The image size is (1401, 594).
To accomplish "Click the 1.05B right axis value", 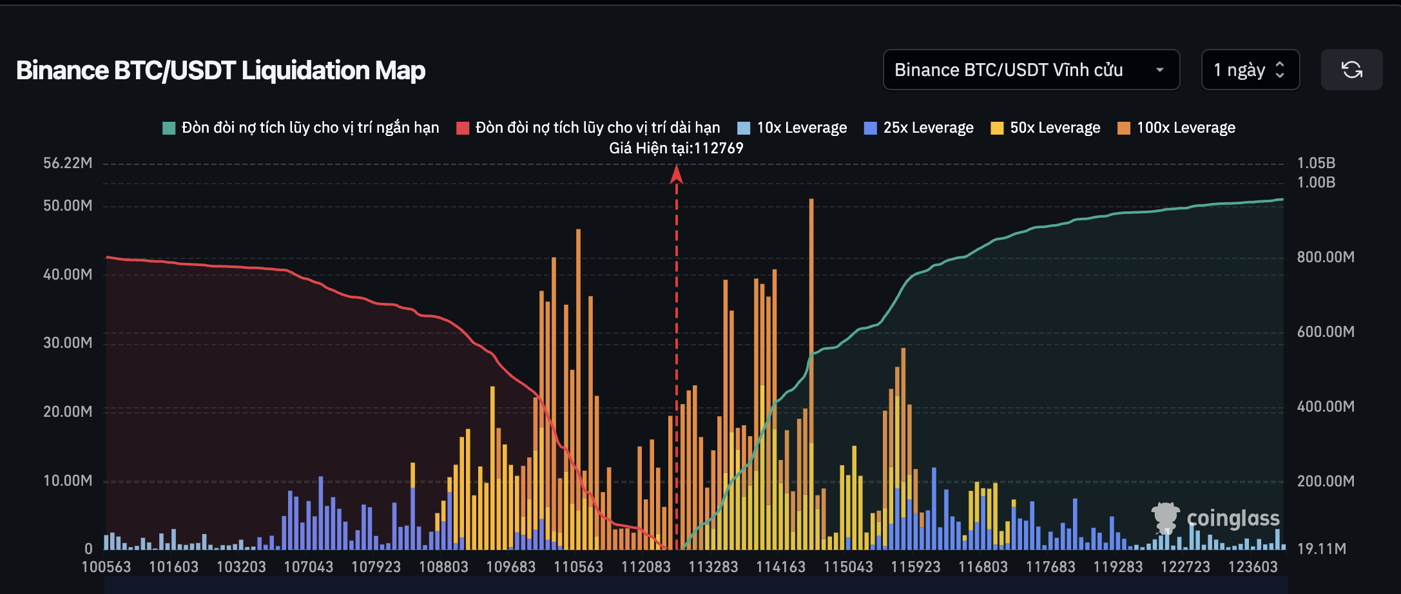I will pyautogui.click(x=1316, y=163).
